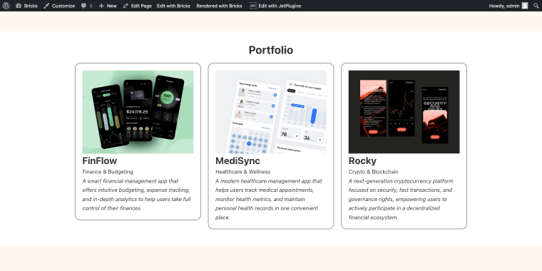Select the Healthcare & Wellness category text
Image resolution: width=542 pixels, height=271 pixels.
pos(243,172)
